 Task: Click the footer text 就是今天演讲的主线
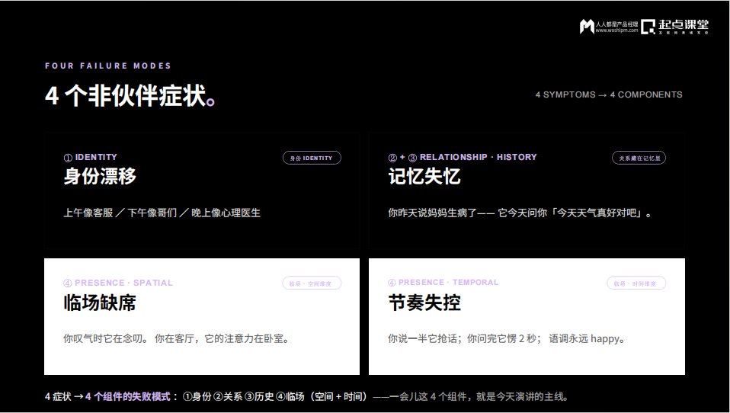[521, 397]
